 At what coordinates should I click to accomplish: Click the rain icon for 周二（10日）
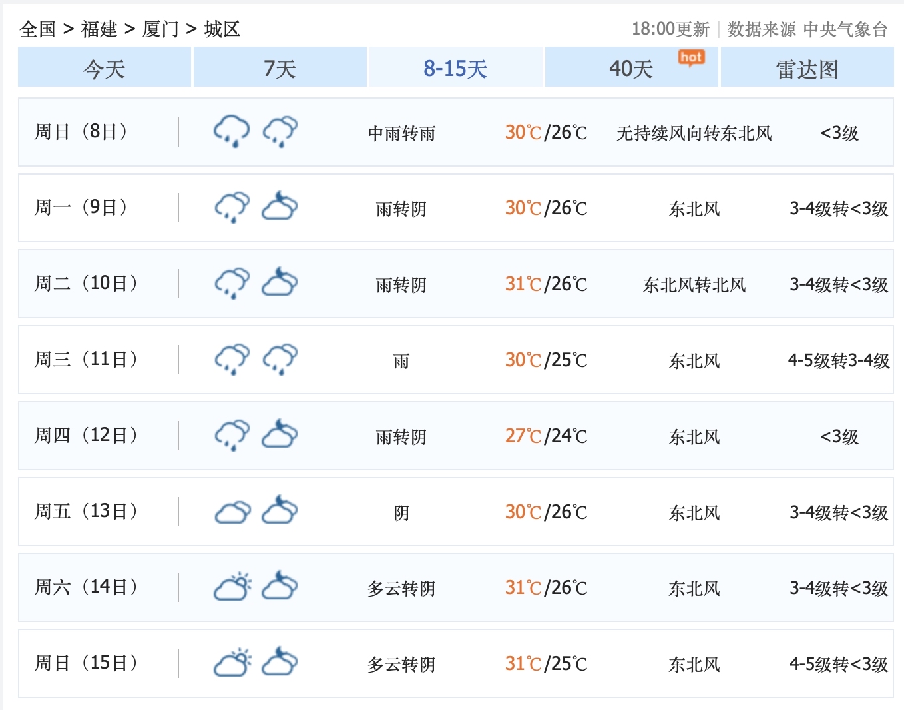click(231, 282)
